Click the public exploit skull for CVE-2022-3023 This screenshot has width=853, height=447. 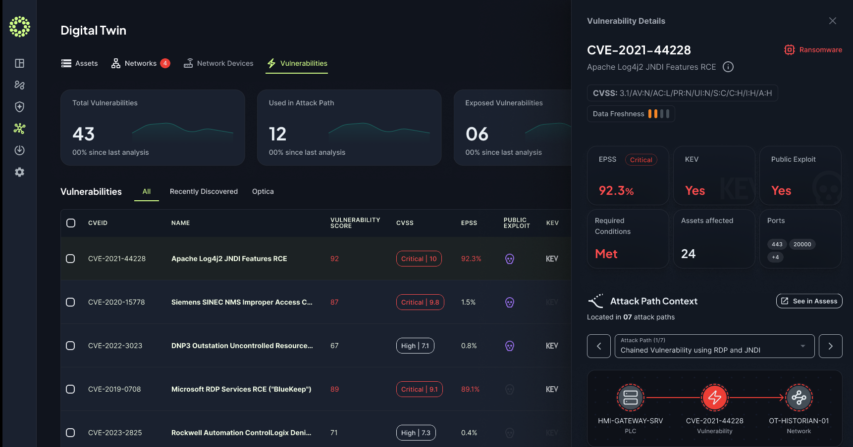(510, 346)
